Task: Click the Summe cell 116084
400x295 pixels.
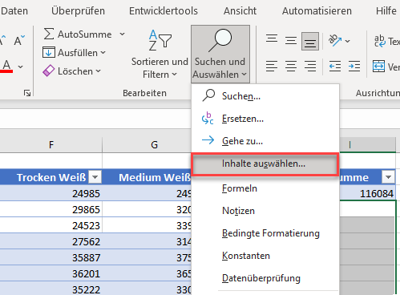Action: (367, 193)
